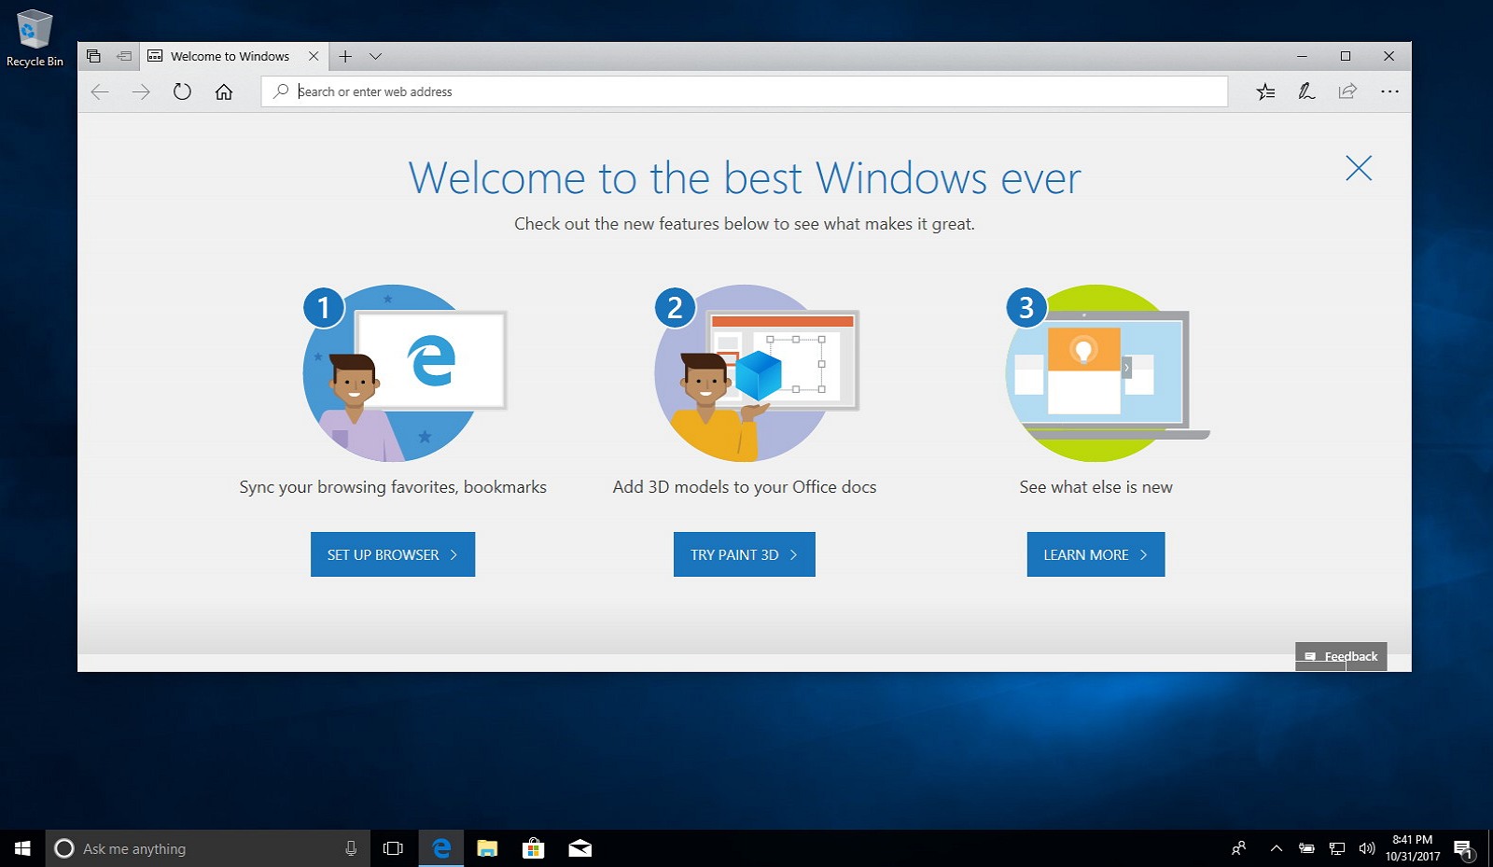The width and height of the screenshot is (1493, 867).
Task: Open the People icon in system tray
Action: [x=1238, y=848]
